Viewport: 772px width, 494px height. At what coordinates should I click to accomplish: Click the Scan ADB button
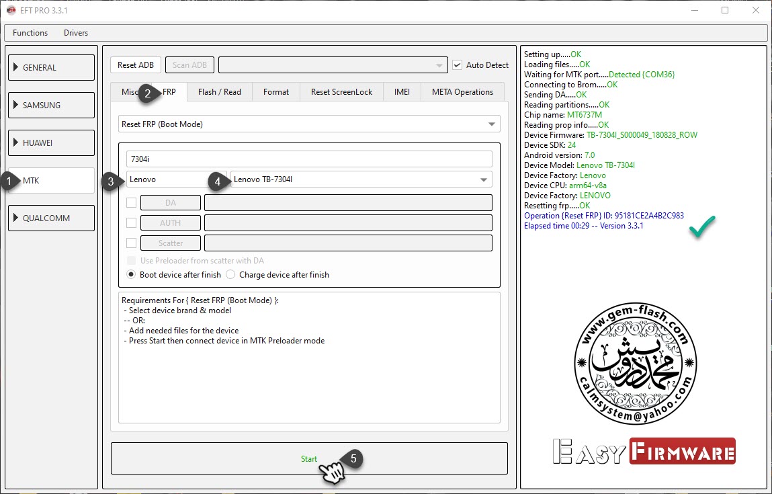coord(189,65)
